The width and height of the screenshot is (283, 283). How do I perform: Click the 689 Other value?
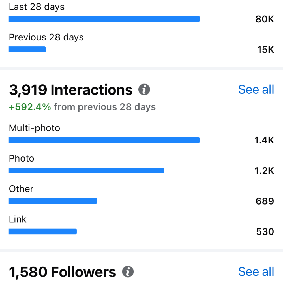[x=265, y=201]
